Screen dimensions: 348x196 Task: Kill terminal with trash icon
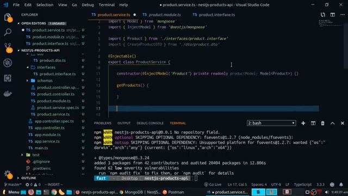click(322, 123)
